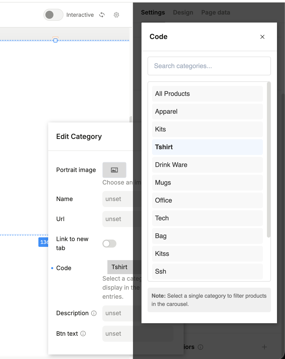
Task: Enable Link to new tab toggle
Action: (109, 244)
